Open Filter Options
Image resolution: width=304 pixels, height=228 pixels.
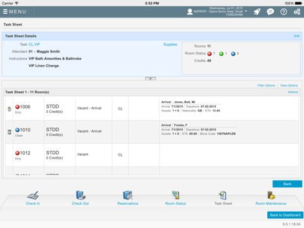[266, 85]
